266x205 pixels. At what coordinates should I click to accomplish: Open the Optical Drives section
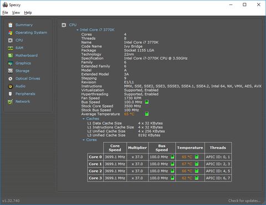[28, 78]
